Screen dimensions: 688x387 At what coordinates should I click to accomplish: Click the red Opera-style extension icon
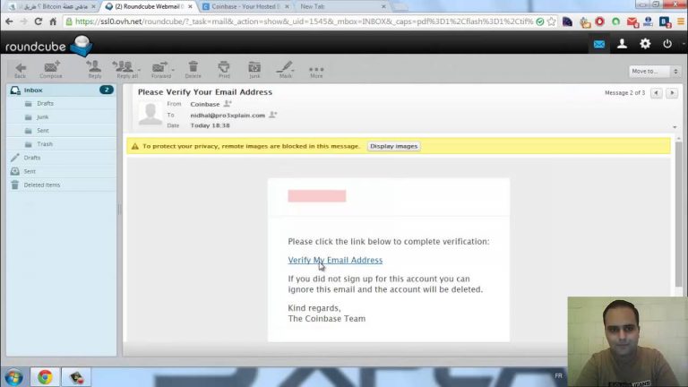tap(600, 21)
